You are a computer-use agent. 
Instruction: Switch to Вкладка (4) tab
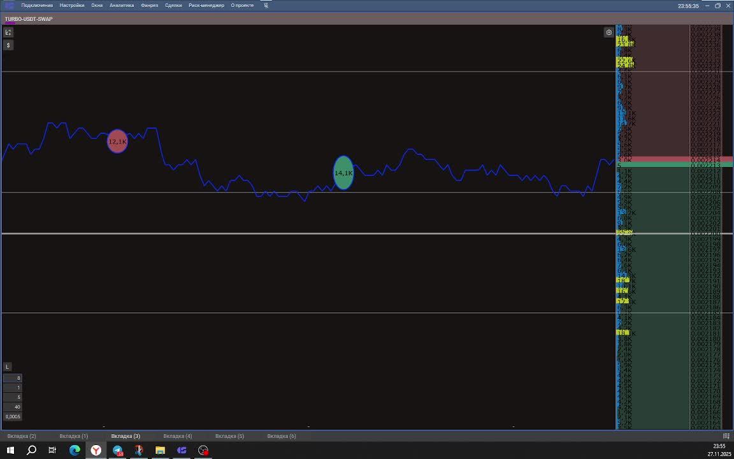pos(177,436)
